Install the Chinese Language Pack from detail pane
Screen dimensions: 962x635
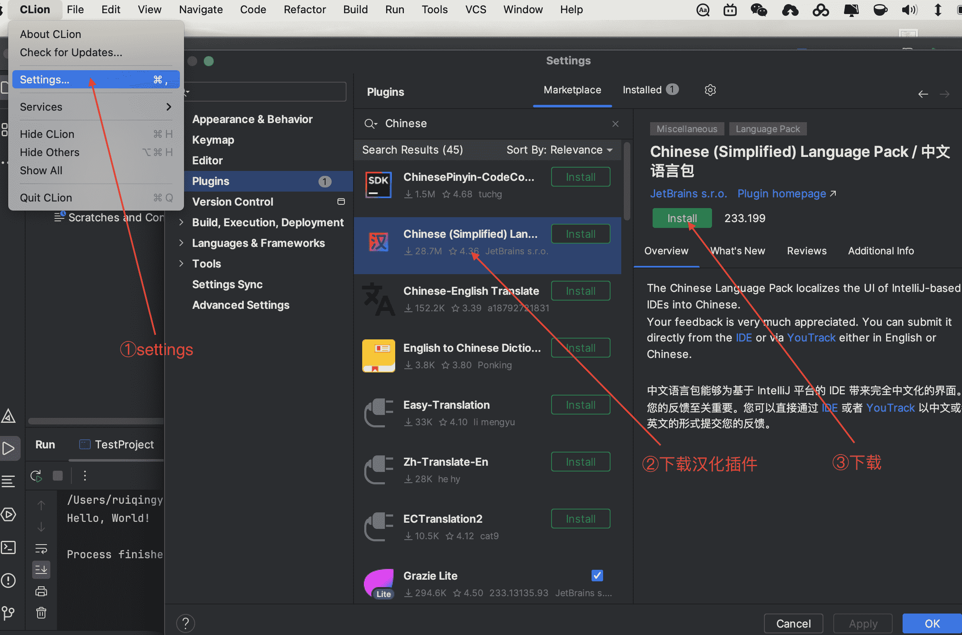pyautogui.click(x=682, y=218)
